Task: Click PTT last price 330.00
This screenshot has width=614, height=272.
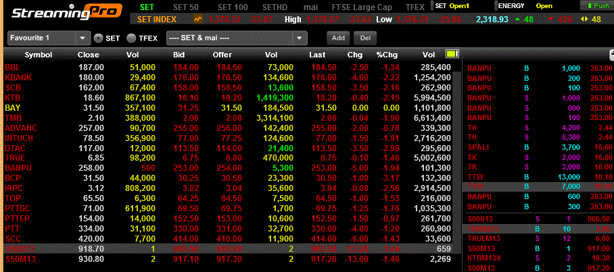Action: pyautogui.click(x=324, y=229)
